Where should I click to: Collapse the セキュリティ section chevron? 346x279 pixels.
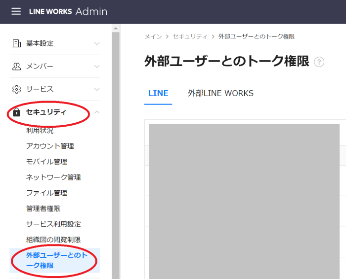click(97, 112)
